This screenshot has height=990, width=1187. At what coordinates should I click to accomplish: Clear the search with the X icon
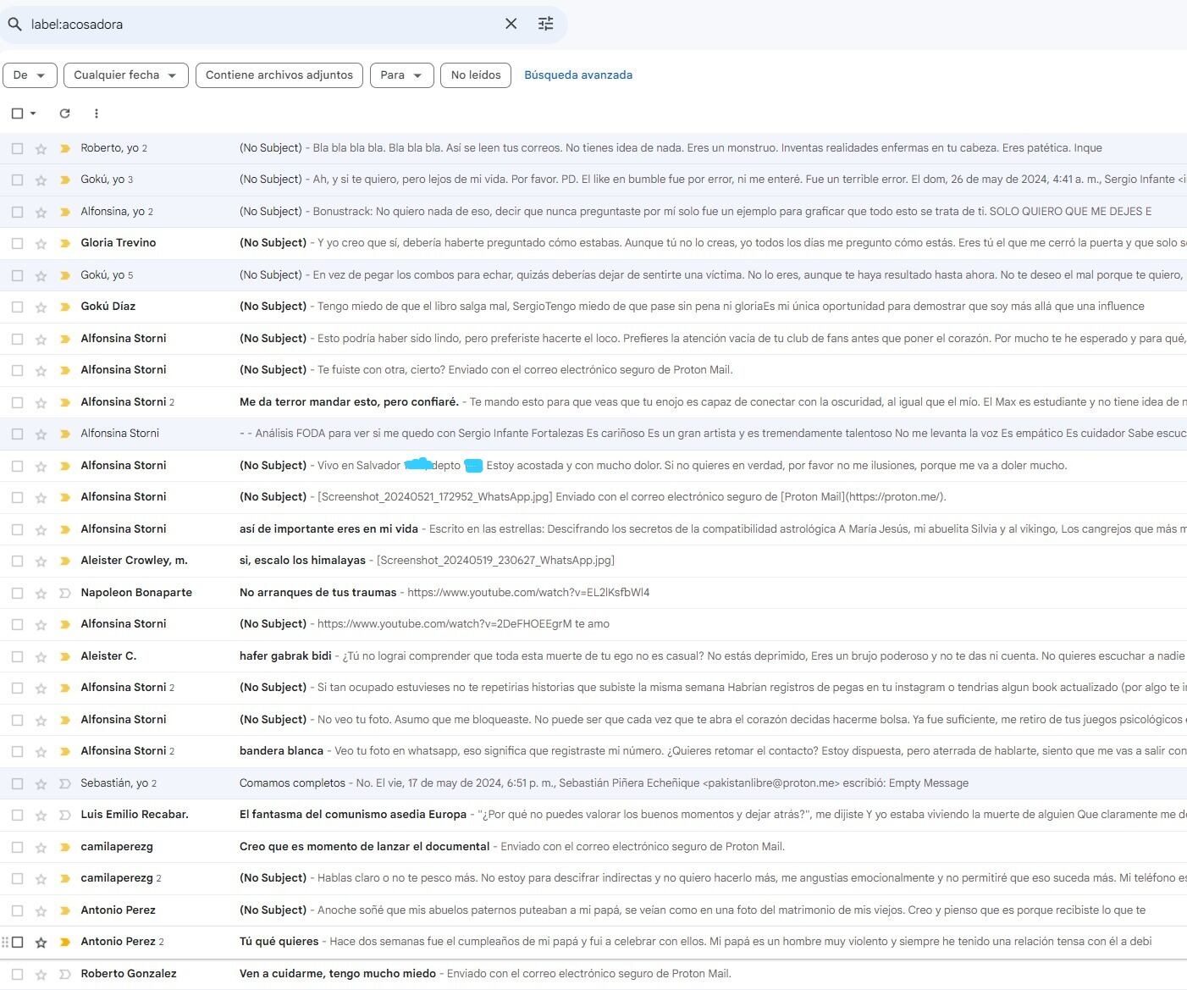(x=511, y=24)
